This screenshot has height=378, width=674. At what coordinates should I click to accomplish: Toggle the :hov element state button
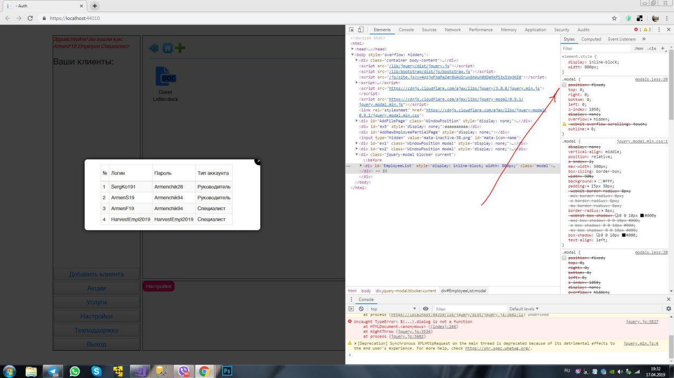click(x=638, y=48)
